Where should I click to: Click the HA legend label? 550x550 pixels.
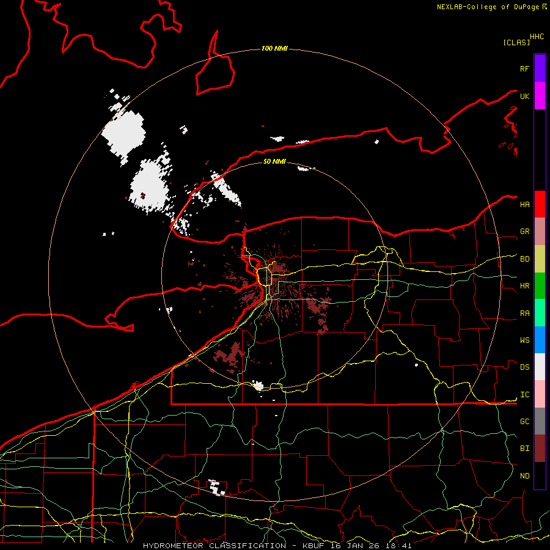pos(524,205)
